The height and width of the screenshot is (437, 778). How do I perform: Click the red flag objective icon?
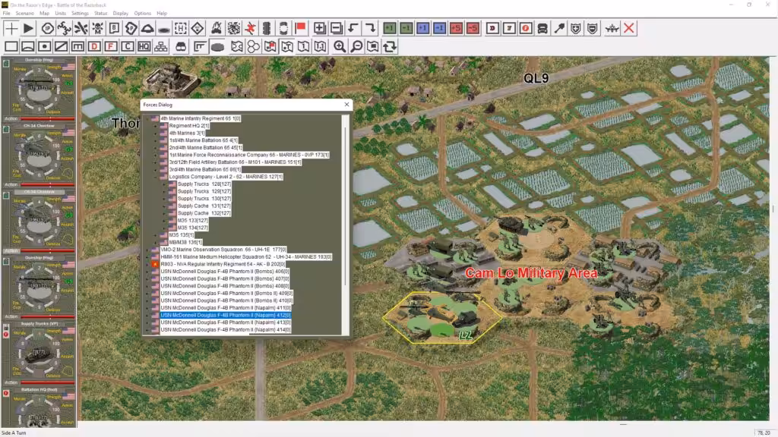click(300, 28)
